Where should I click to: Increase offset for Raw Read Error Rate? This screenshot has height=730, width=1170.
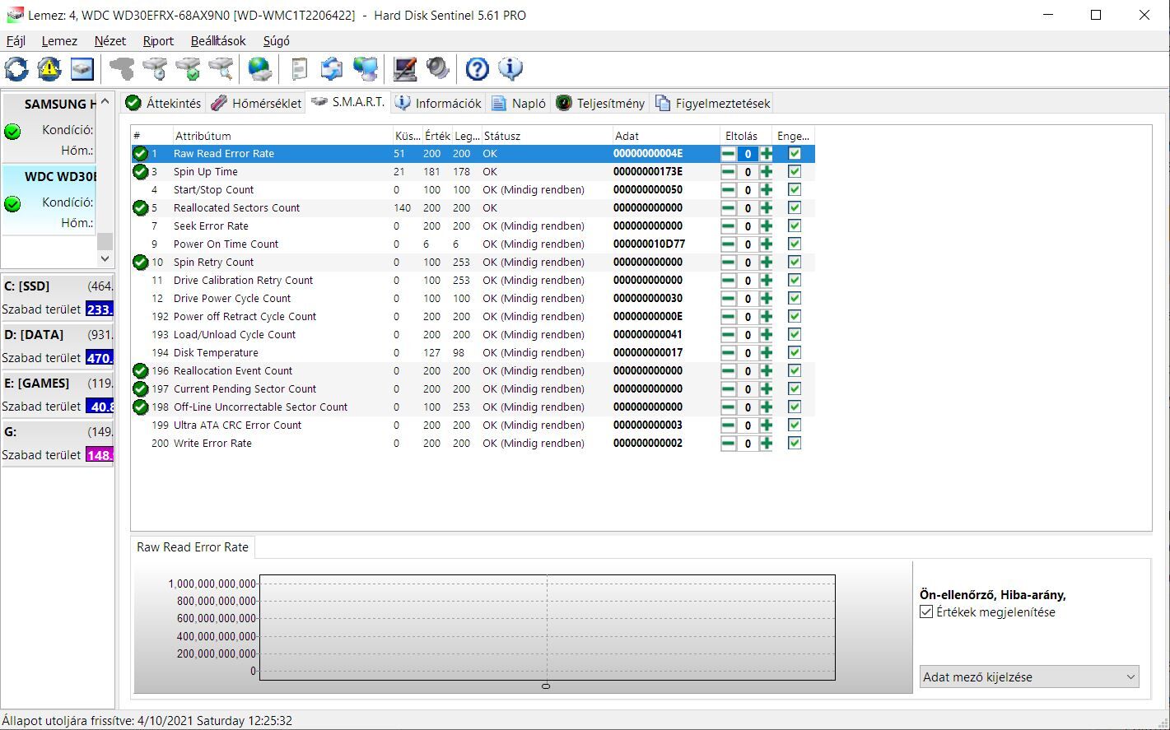coord(767,154)
